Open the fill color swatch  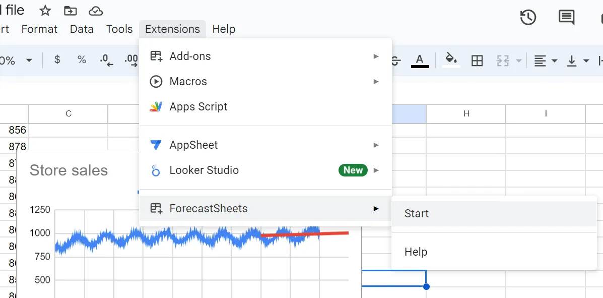point(451,59)
